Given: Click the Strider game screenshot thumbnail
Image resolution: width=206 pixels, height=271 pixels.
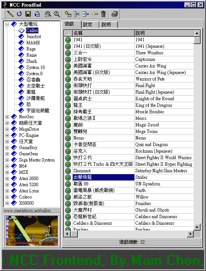Looking at the screenshot, I should point(32,231).
